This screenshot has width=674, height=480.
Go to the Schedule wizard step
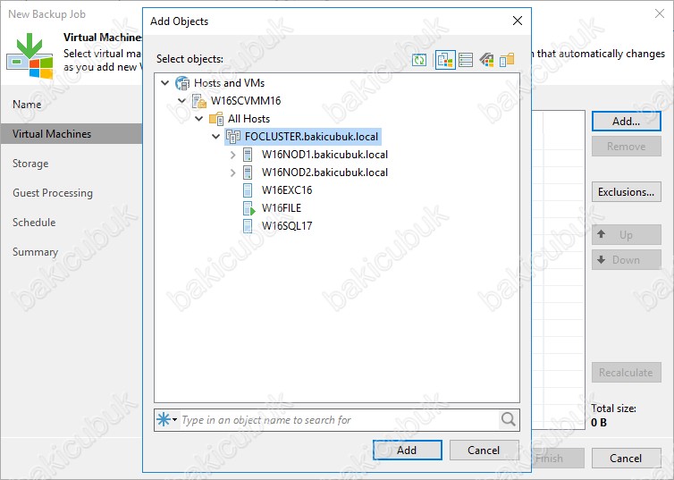34,223
